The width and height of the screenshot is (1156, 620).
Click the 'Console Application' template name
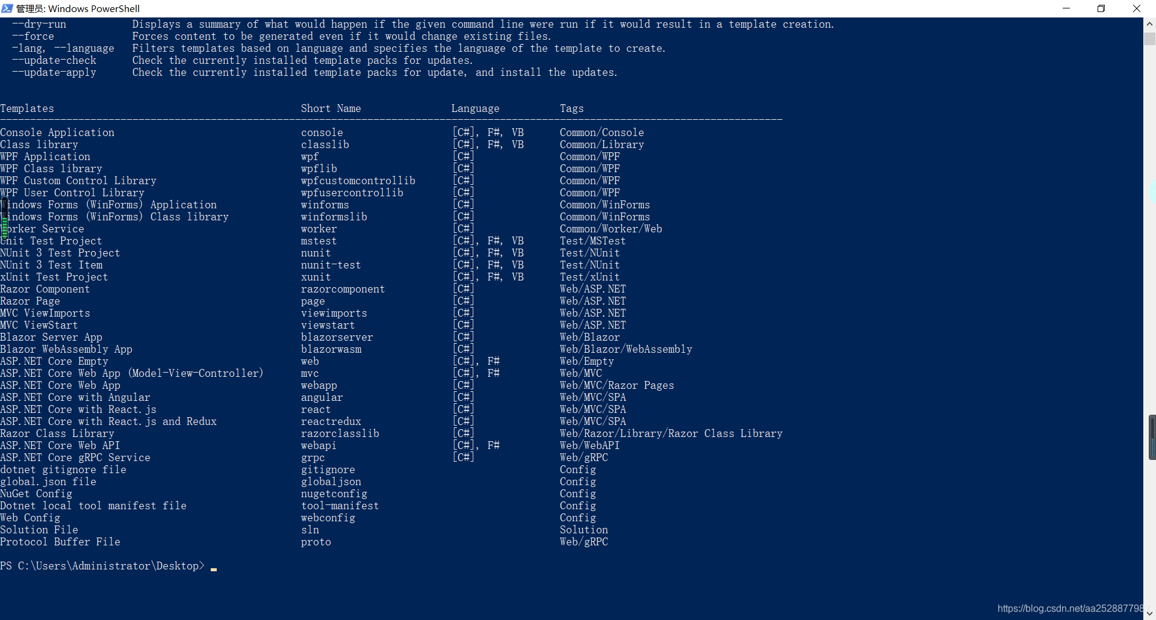[x=57, y=132]
